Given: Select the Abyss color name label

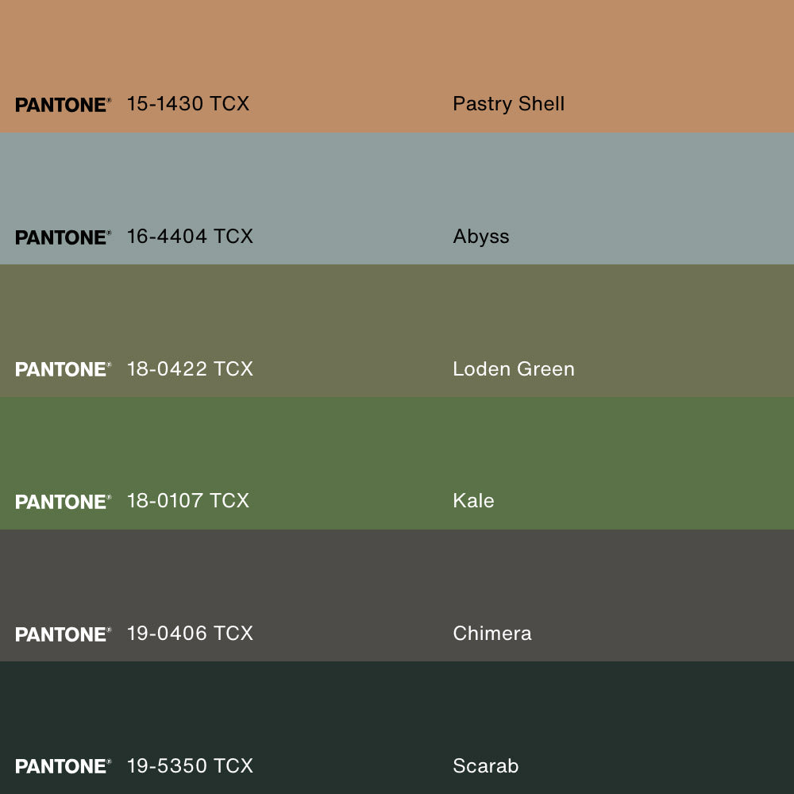Looking at the screenshot, I should 481,237.
